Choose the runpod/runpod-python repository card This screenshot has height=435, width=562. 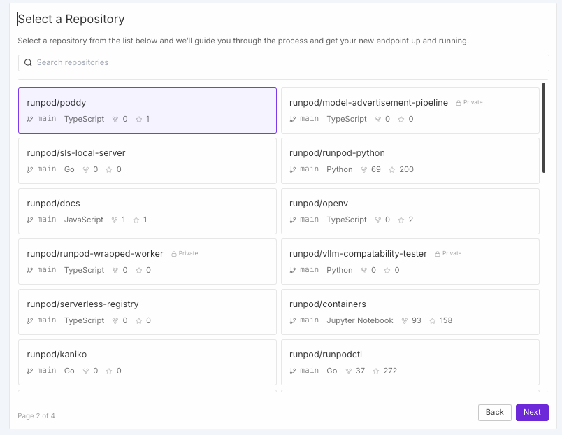tap(410, 160)
